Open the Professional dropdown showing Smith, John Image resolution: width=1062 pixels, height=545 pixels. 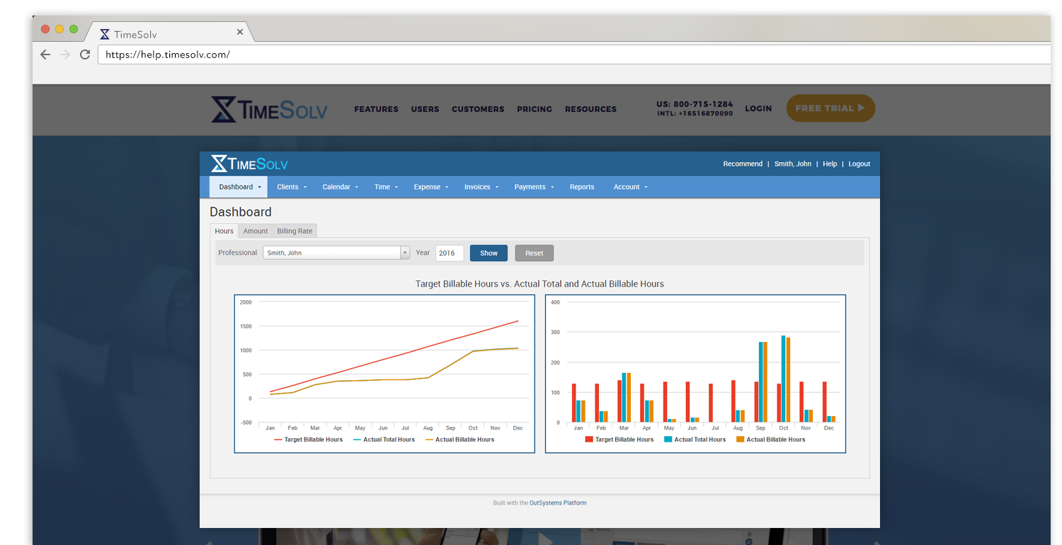(x=336, y=253)
